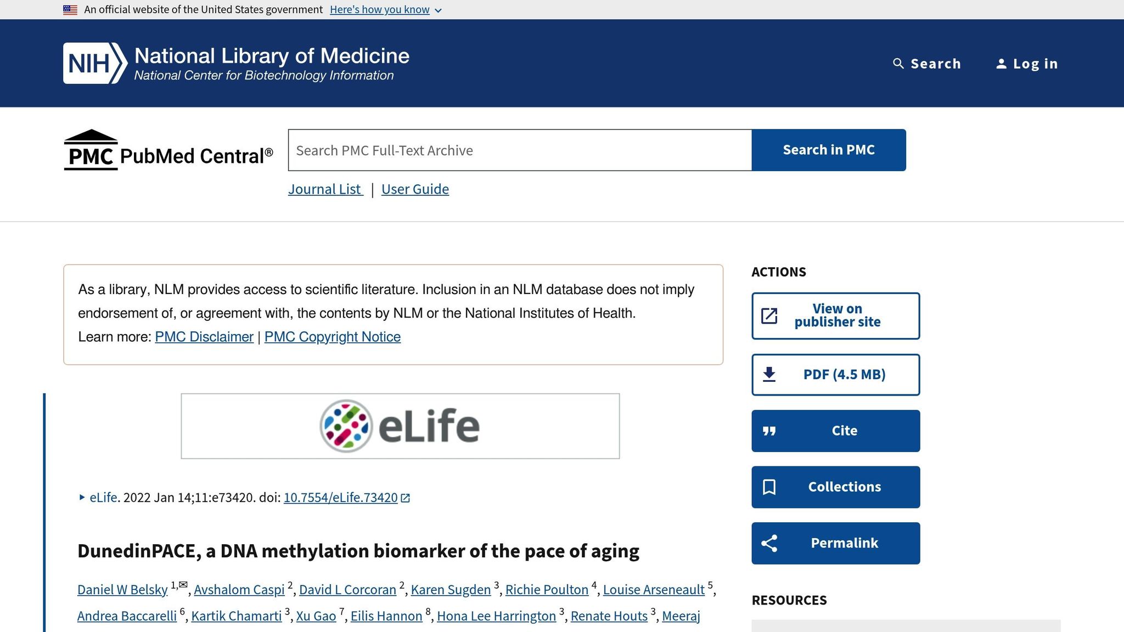Viewport: 1124px width, 632px height.
Task: Click the ACTIONS sidebar heading
Action: [779, 272]
